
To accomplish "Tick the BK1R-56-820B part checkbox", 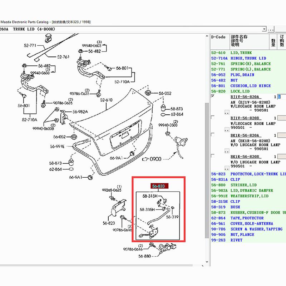I will (212, 156).
